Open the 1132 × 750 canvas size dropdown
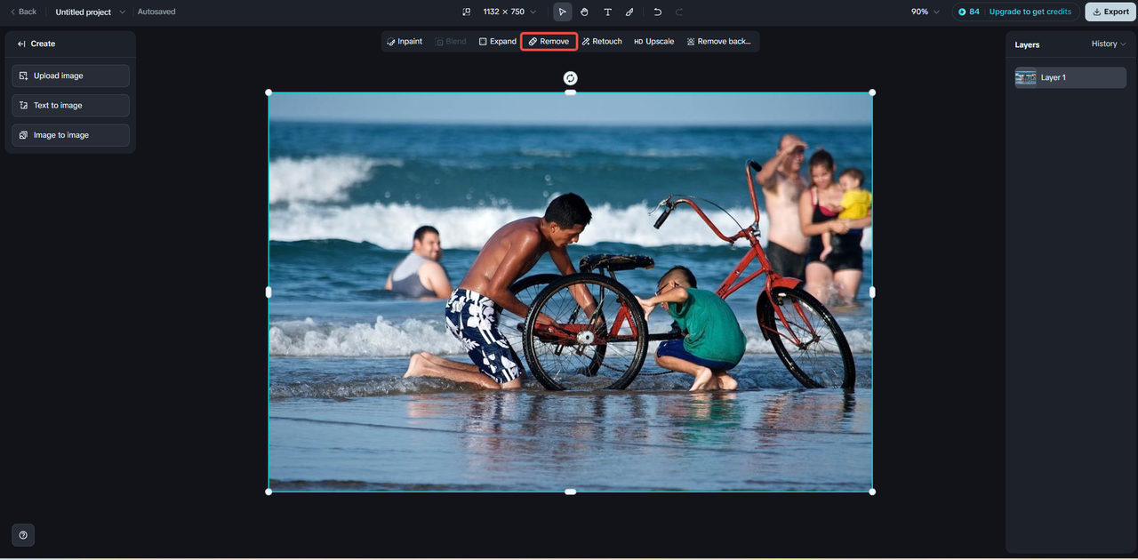The width and height of the screenshot is (1138, 560). click(509, 12)
